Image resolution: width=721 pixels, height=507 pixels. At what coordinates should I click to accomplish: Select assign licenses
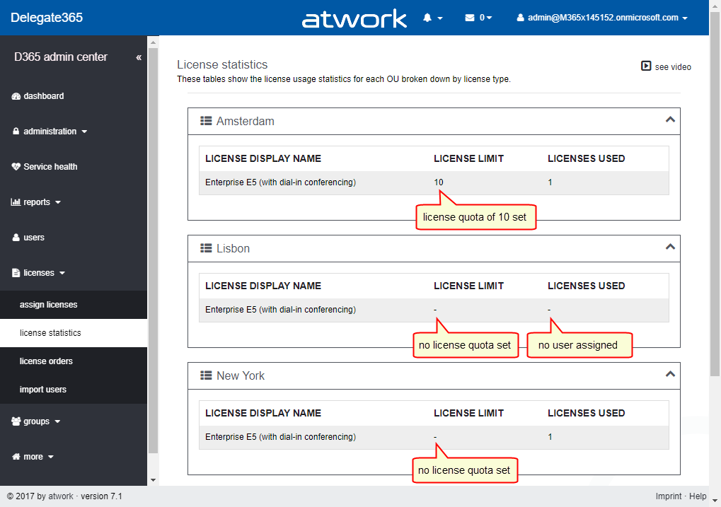(x=48, y=305)
